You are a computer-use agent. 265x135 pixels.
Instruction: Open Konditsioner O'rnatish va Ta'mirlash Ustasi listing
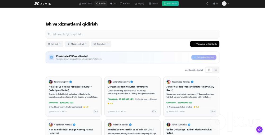tap(131, 130)
